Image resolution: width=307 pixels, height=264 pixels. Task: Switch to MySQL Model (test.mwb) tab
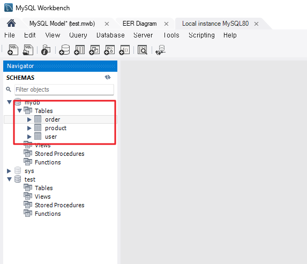click(62, 24)
